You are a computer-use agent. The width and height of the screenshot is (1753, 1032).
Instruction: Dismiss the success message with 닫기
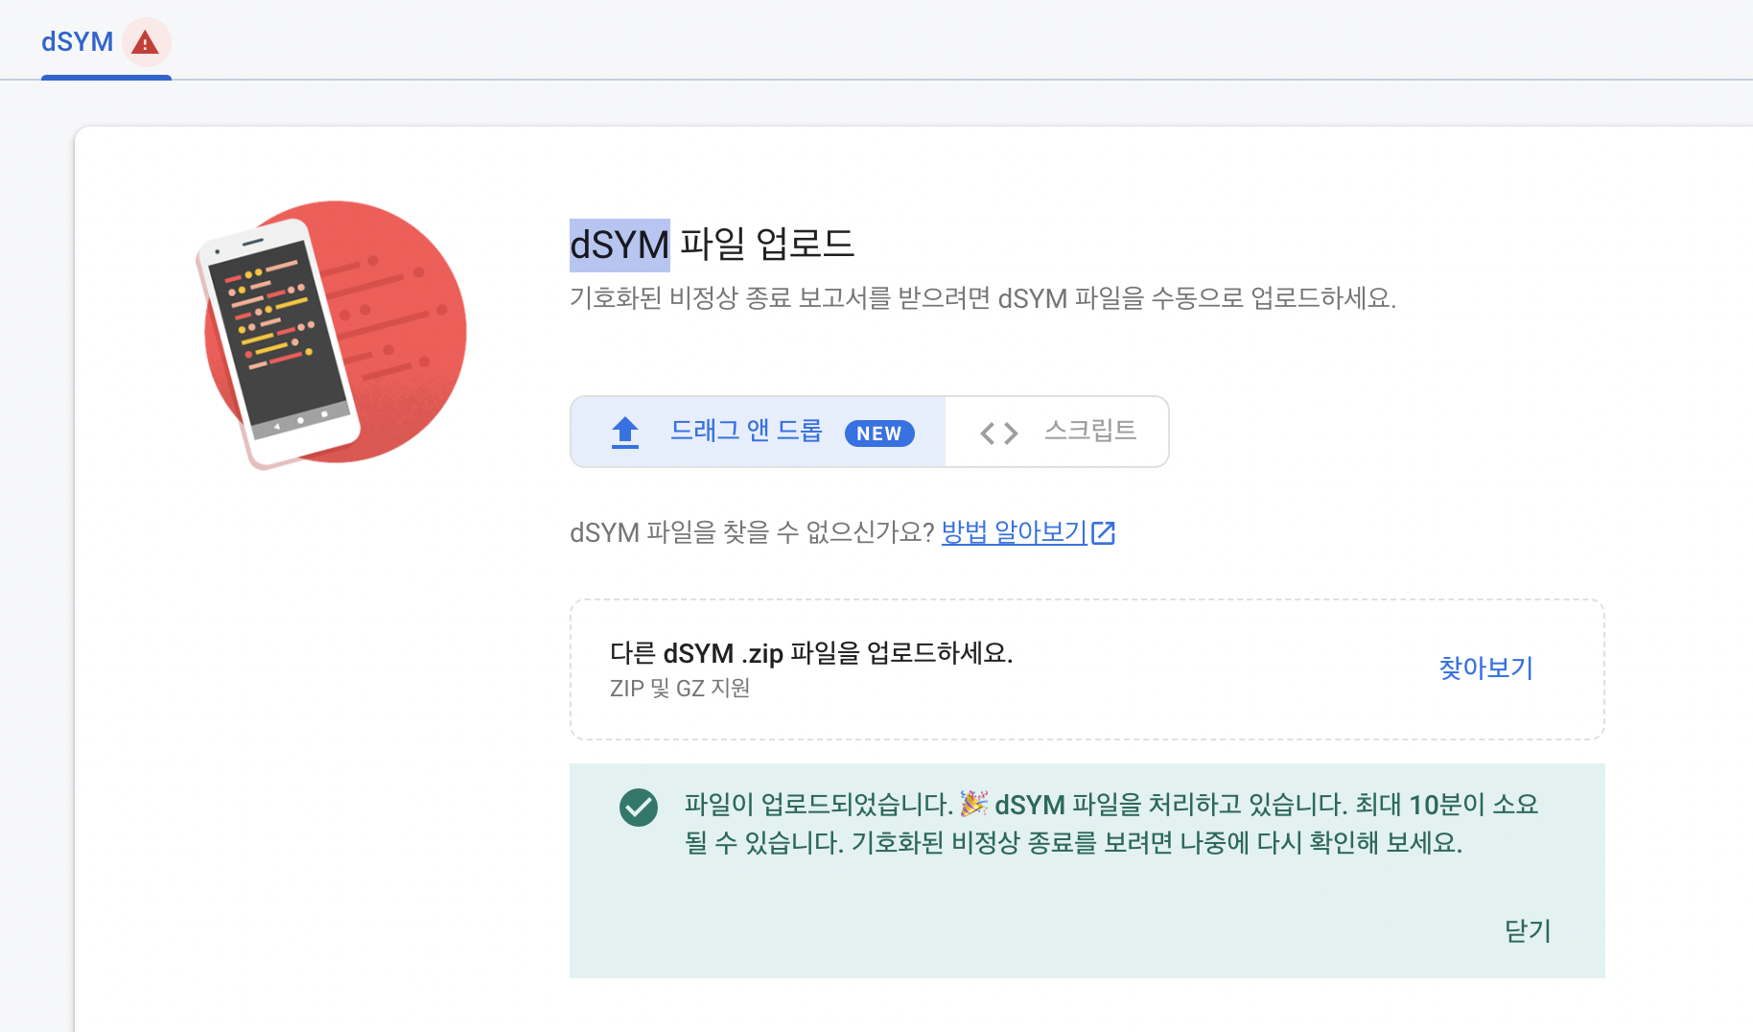click(1528, 930)
